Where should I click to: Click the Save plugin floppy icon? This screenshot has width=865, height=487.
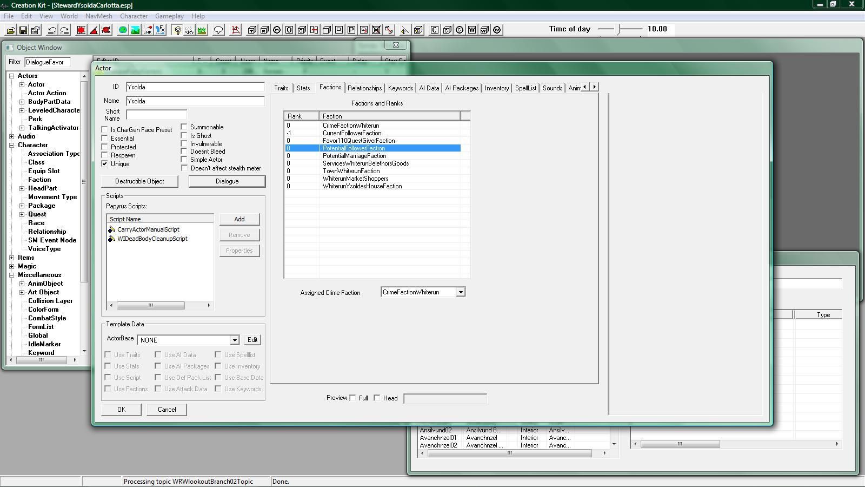pos(23,30)
